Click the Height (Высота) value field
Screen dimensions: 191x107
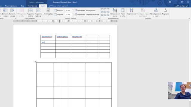68,10
